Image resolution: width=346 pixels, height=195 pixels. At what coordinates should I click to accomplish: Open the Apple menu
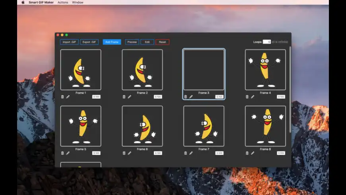pos(23,2)
